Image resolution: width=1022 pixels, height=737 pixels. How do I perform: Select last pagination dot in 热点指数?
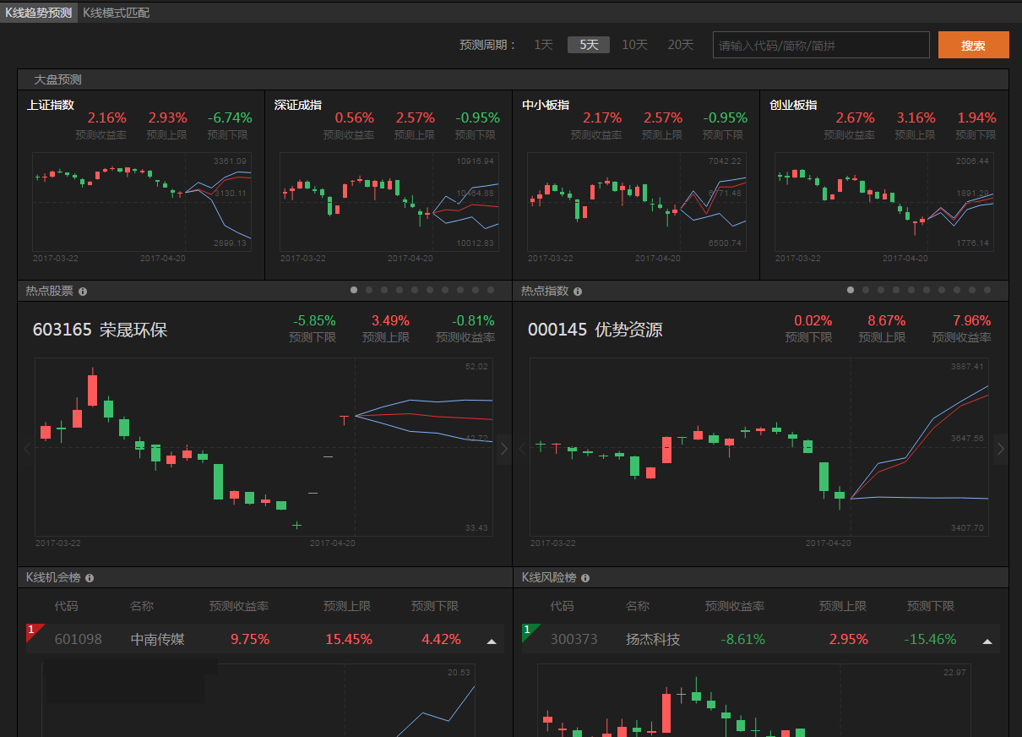pyautogui.click(x=987, y=290)
